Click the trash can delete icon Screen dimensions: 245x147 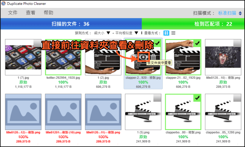[x=153, y=57]
